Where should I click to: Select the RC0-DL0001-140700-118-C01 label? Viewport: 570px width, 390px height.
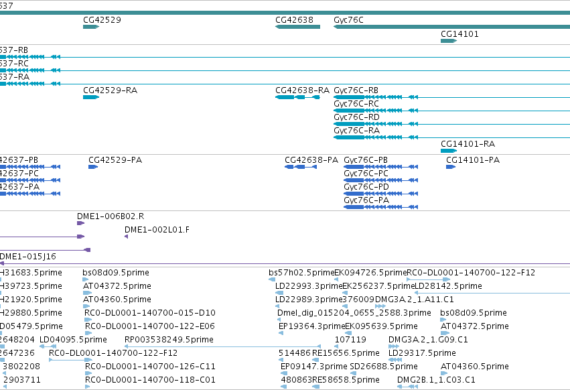150,380
